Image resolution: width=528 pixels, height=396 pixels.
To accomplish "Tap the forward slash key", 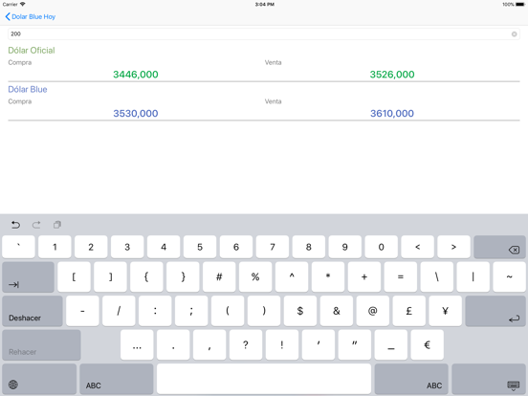I will click(x=119, y=311).
